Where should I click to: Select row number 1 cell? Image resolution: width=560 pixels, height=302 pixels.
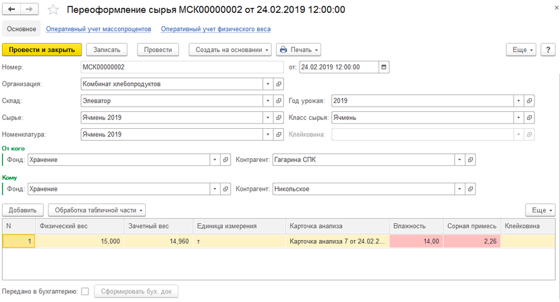click(x=19, y=241)
